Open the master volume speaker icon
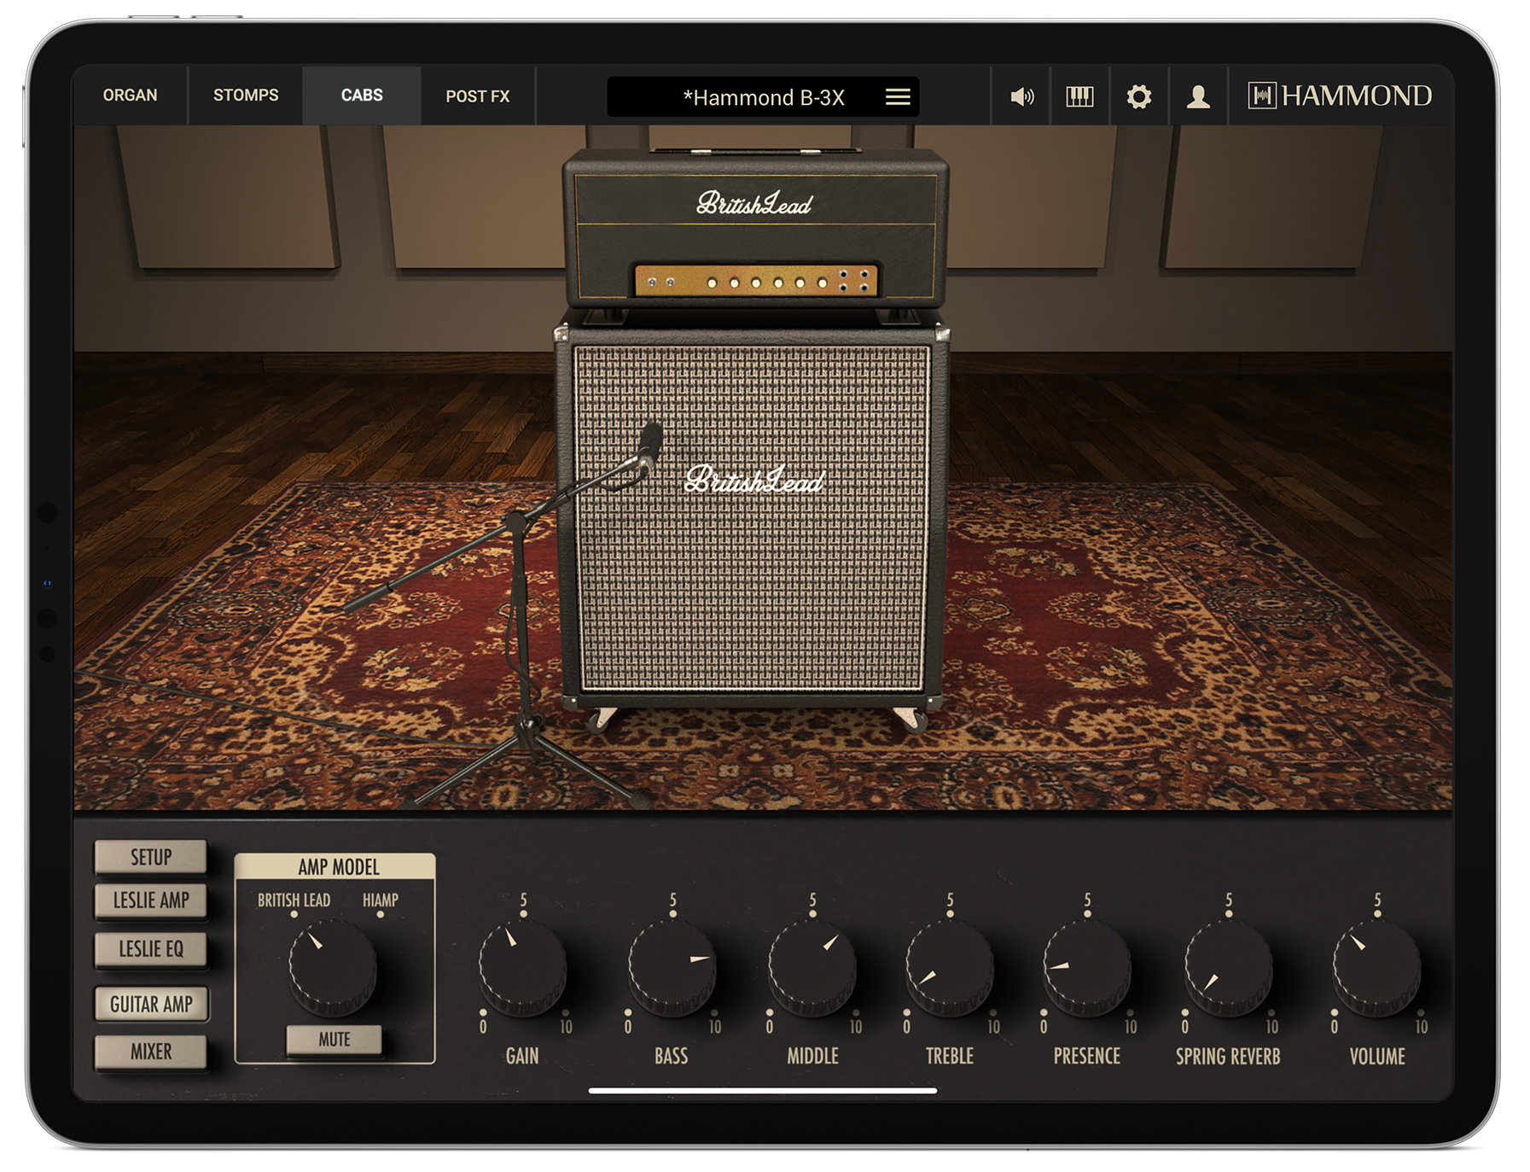The width and height of the screenshot is (1530, 1172). click(1021, 96)
